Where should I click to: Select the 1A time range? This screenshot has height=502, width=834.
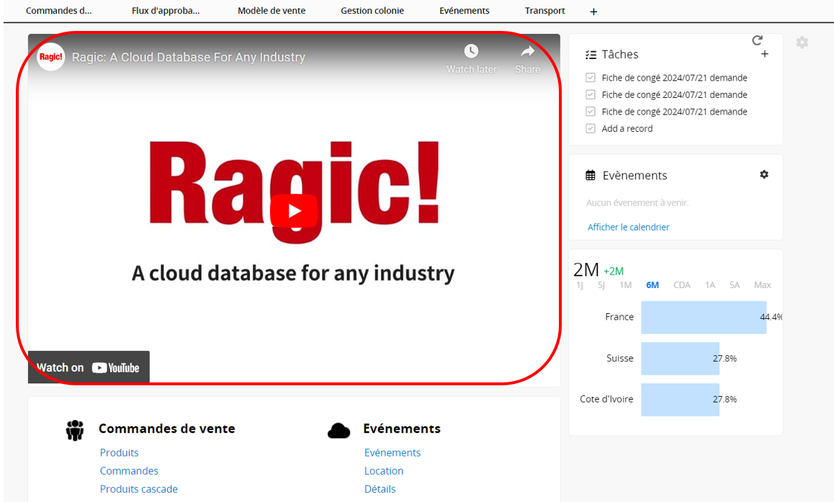[x=710, y=285]
